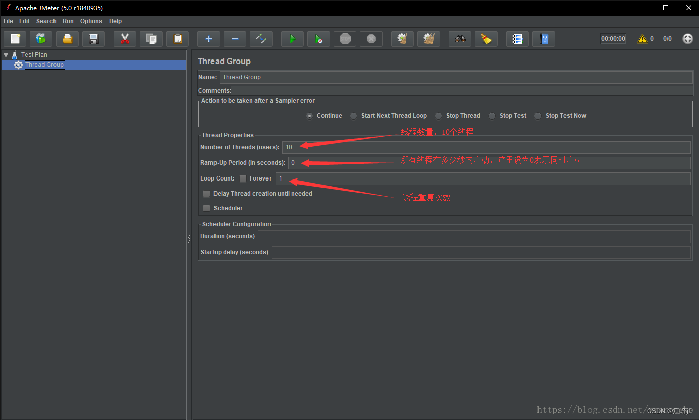Viewport: 699px width, 420px height.
Task: Click the Startup delay (seconds) field
Action: tap(481, 252)
